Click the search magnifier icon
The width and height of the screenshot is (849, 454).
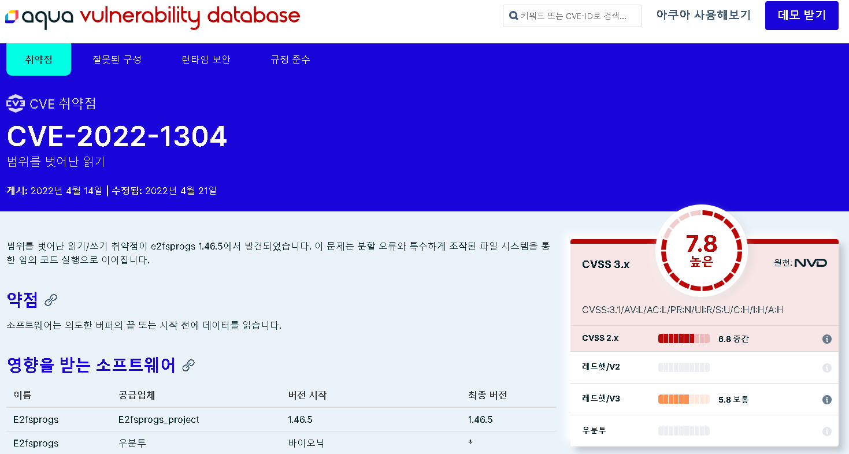(x=513, y=16)
